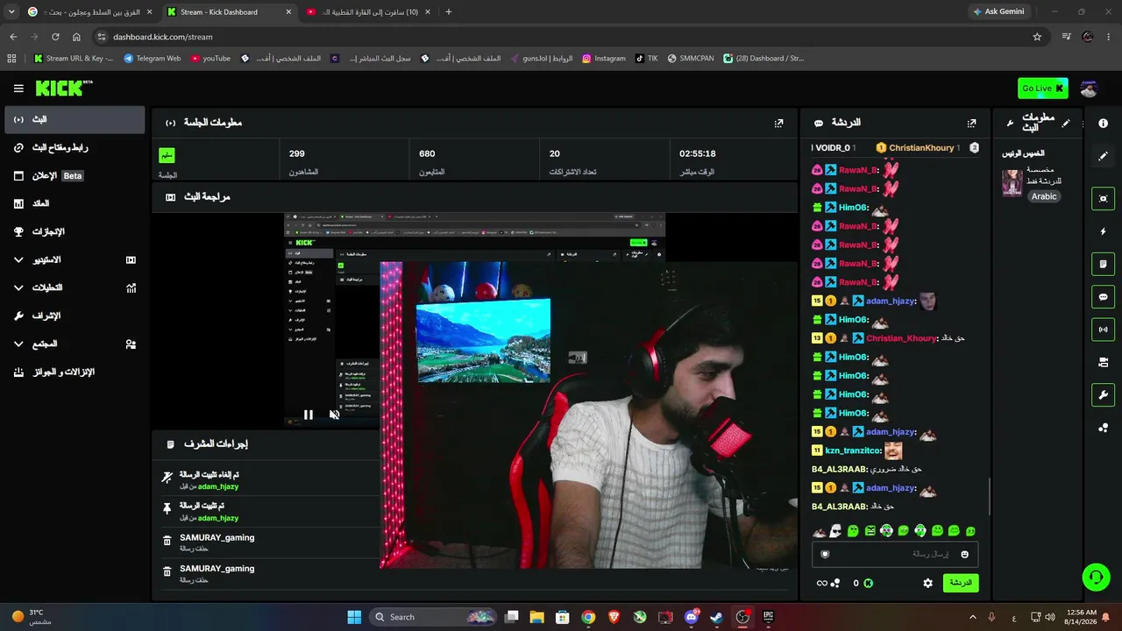
Task: Open the green support headset button
Action: pos(1096,577)
